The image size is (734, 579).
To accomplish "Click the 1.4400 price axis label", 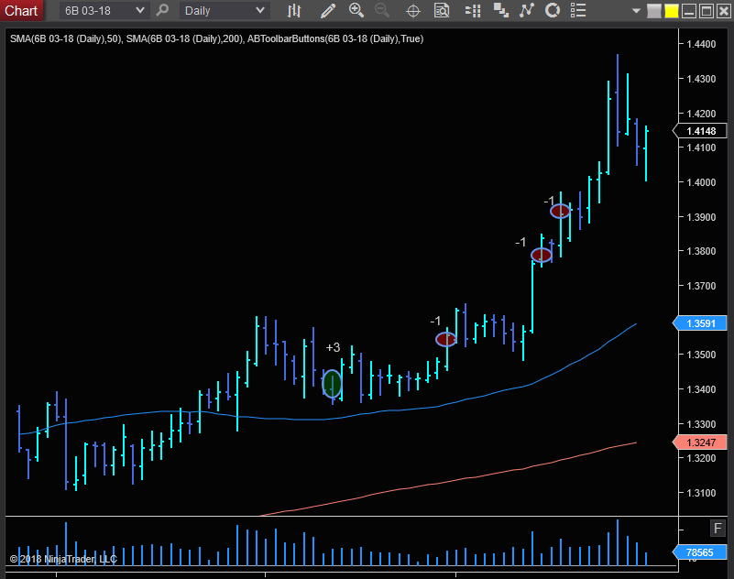I will [701, 45].
